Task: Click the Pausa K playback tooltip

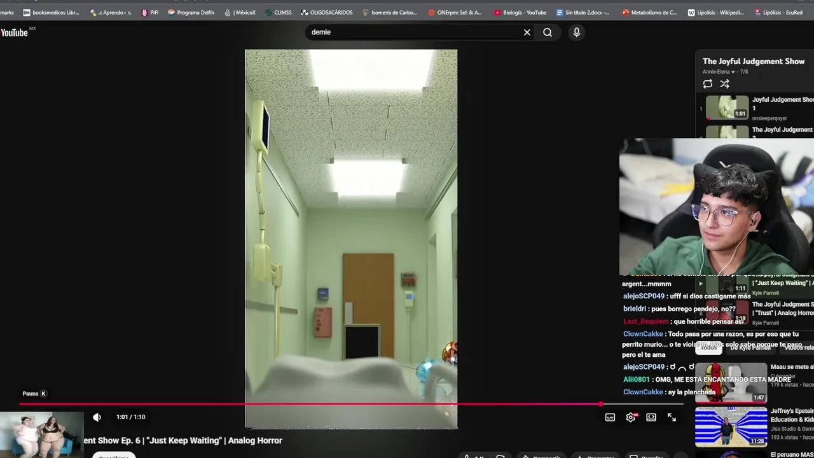Action: point(34,394)
